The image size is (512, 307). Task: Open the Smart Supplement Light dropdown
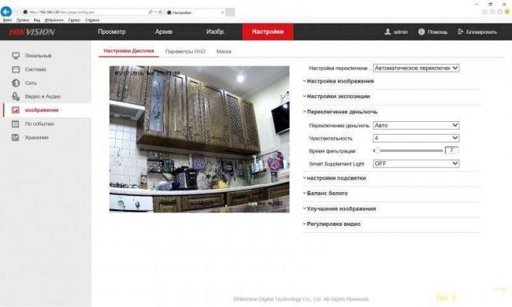coord(416,164)
